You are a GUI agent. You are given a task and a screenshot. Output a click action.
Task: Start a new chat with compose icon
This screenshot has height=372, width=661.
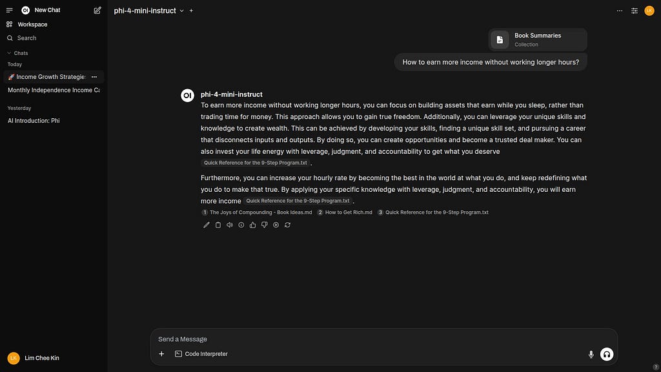tap(97, 10)
